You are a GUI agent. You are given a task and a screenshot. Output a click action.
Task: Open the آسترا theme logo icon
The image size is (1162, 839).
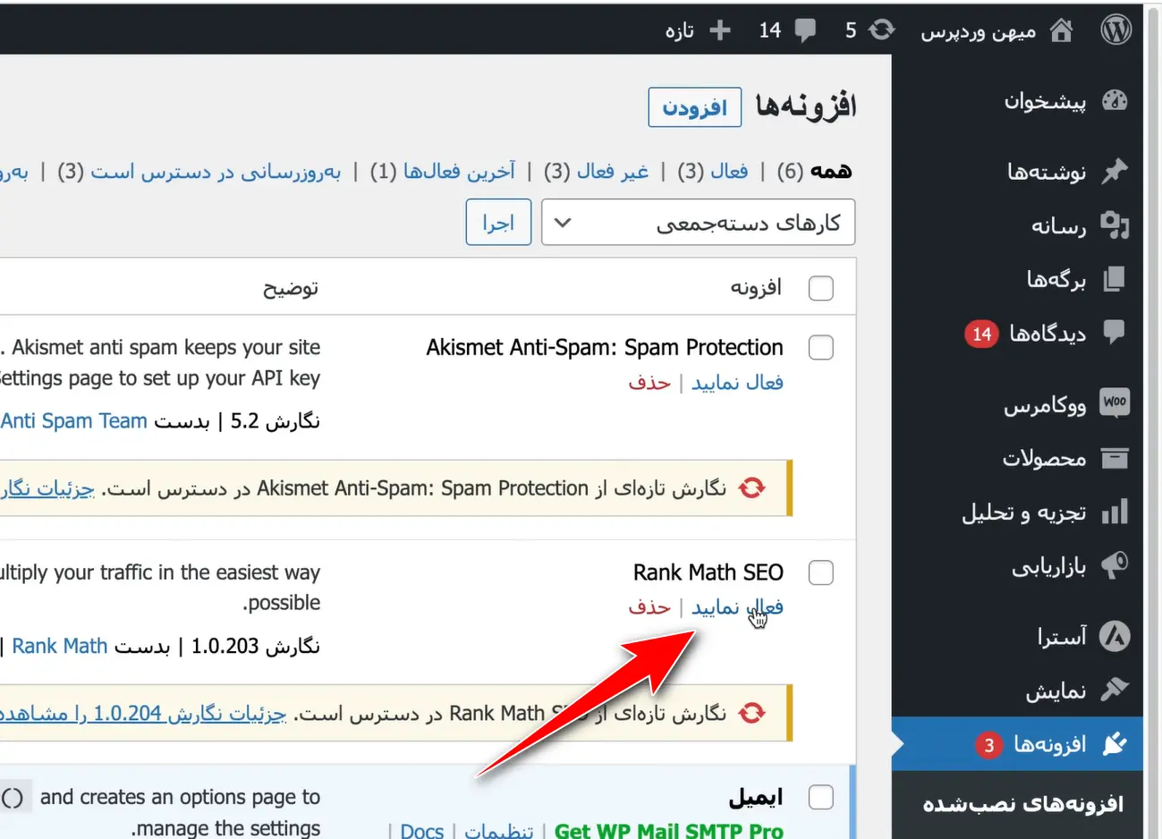tap(1115, 636)
